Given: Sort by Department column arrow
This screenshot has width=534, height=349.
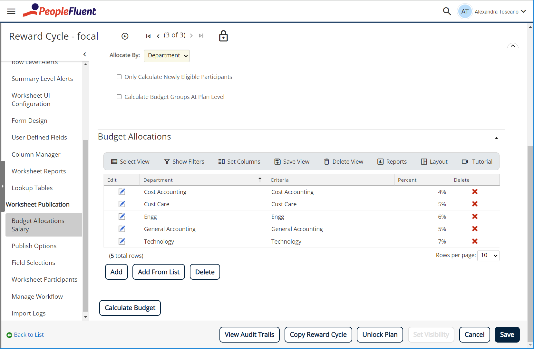Looking at the screenshot, I should coord(260,180).
